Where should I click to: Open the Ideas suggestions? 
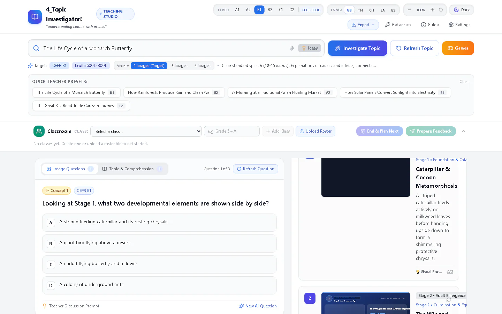coord(310,48)
